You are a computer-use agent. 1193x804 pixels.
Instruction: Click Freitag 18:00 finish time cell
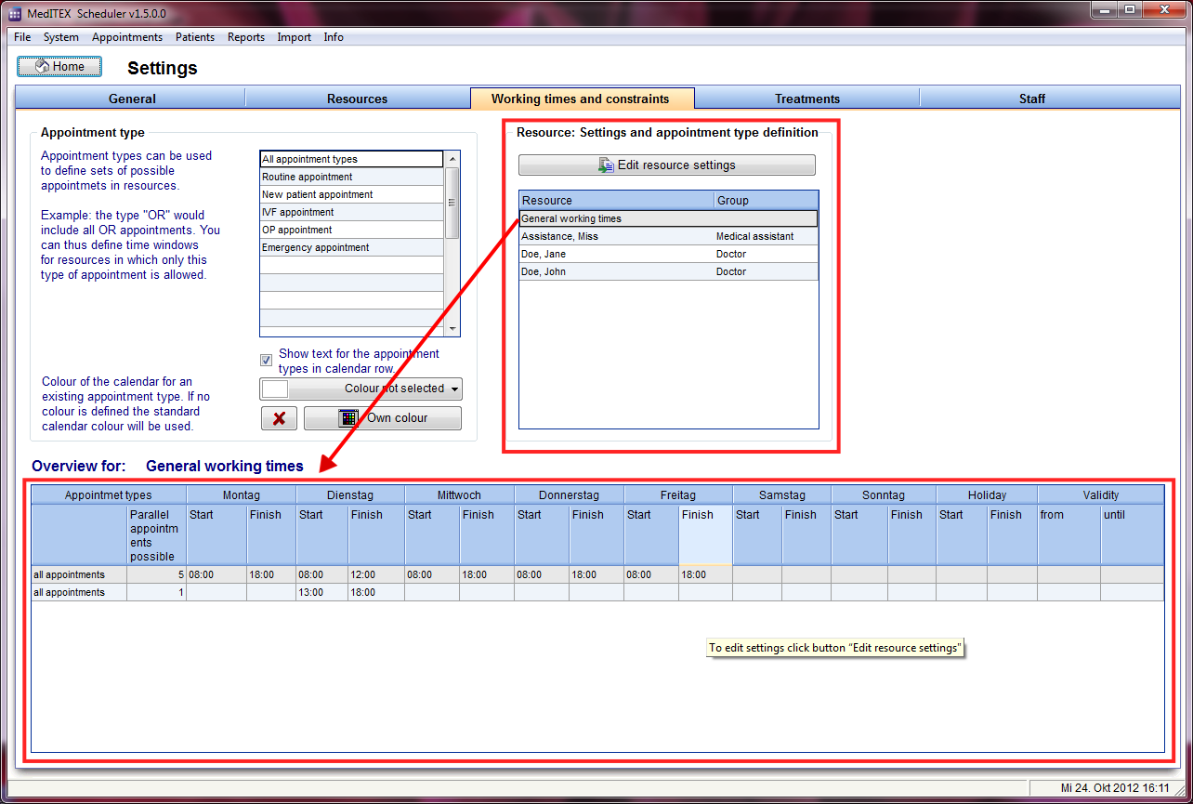pos(705,574)
